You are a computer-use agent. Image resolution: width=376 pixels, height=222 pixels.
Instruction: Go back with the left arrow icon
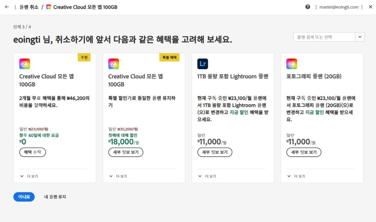click(x=7, y=7)
